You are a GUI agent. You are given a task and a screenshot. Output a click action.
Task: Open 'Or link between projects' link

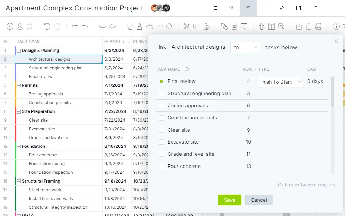pos(307,185)
